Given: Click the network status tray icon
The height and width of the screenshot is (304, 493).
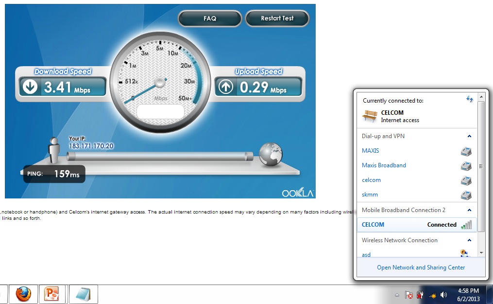Looking at the screenshot, I should click(432, 295).
